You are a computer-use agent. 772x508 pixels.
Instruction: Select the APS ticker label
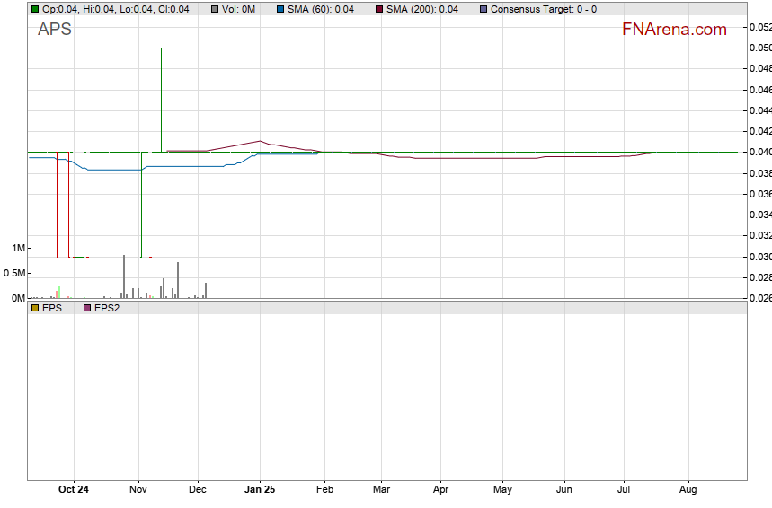(x=55, y=30)
